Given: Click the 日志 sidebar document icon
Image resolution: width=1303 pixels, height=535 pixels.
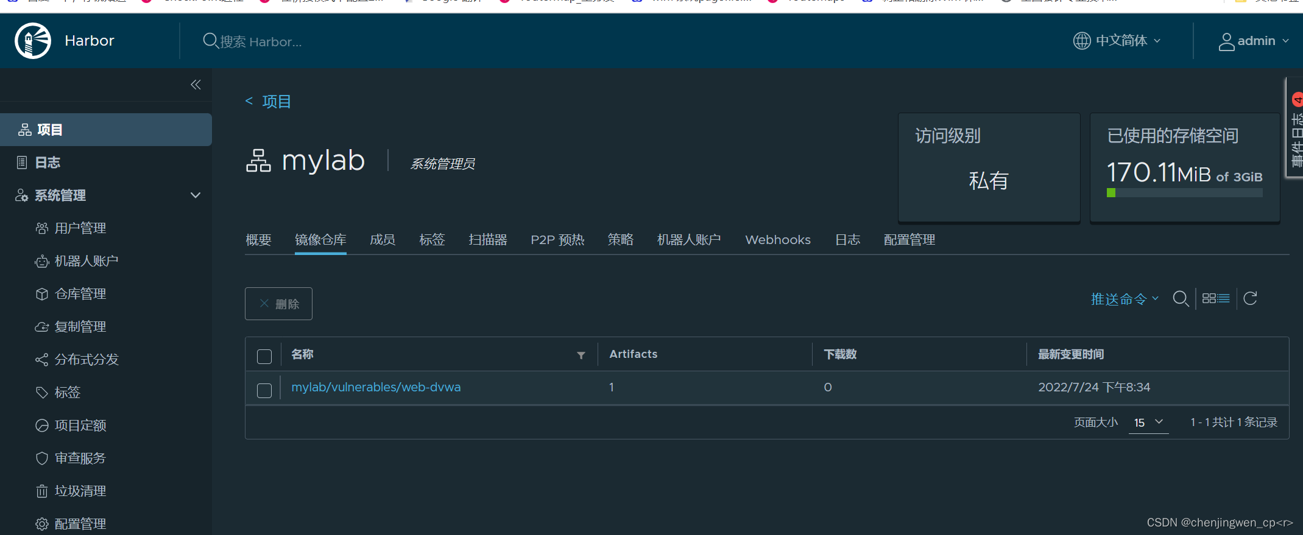Looking at the screenshot, I should 22,163.
